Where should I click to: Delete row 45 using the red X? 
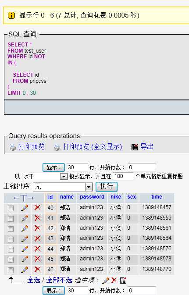(x=37, y=259)
